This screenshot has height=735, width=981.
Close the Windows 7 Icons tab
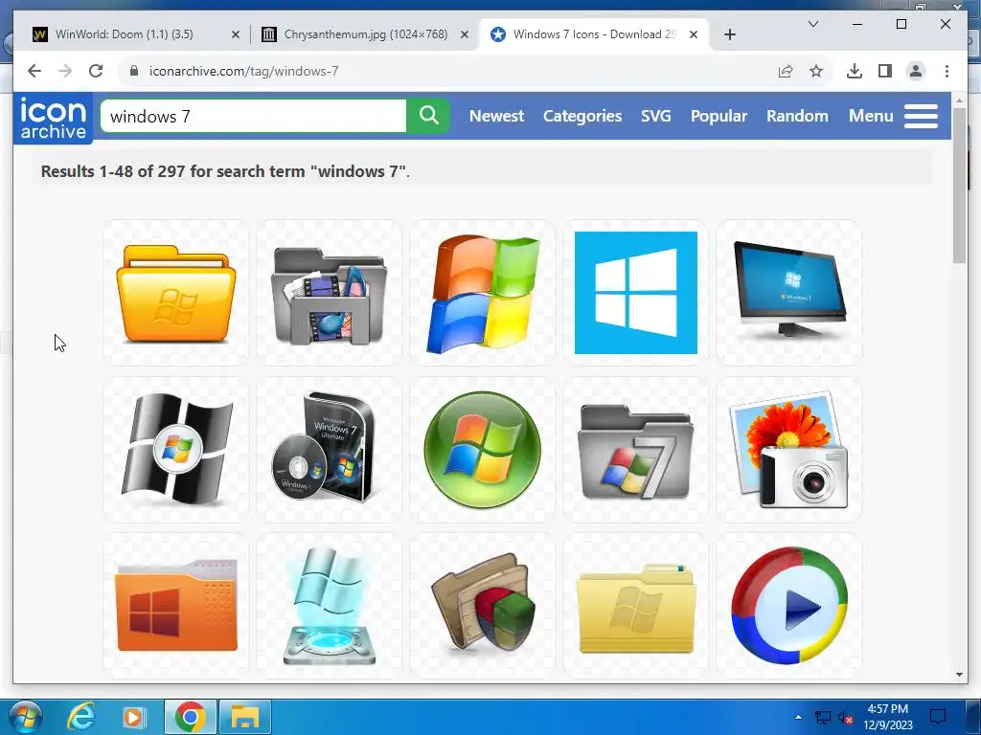[694, 35]
